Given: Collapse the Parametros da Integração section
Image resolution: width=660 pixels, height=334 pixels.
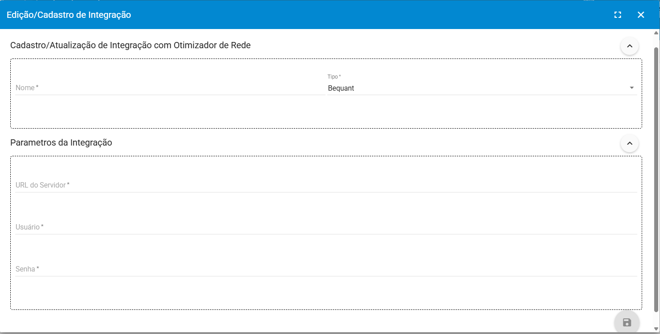Looking at the screenshot, I should point(630,143).
